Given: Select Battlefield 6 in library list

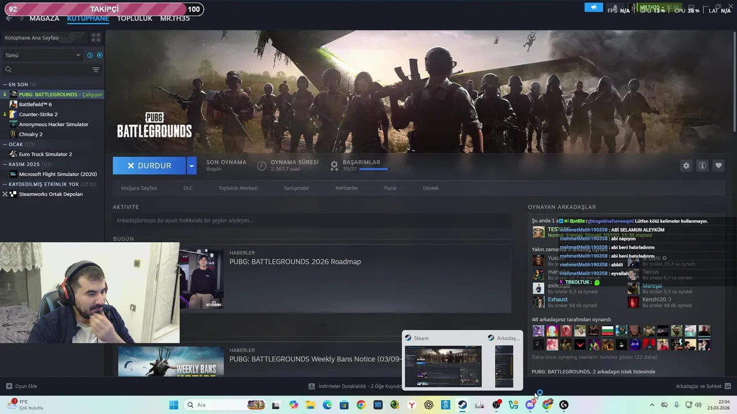Looking at the screenshot, I should (x=35, y=104).
